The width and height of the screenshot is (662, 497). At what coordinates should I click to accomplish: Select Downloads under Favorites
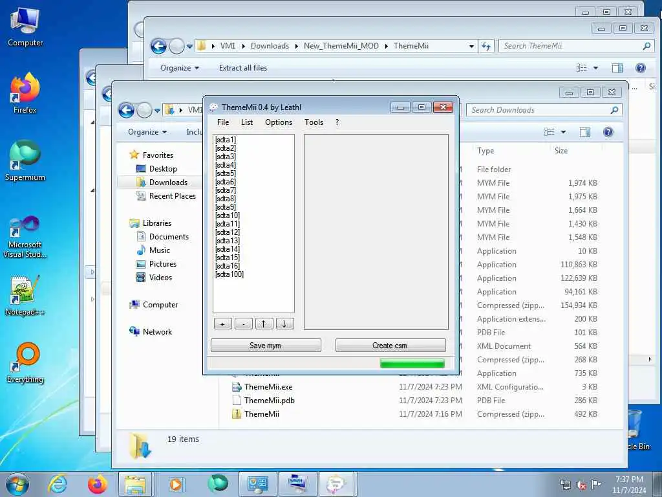point(167,182)
